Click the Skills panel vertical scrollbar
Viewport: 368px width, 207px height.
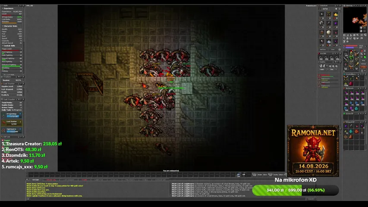point(23,40)
